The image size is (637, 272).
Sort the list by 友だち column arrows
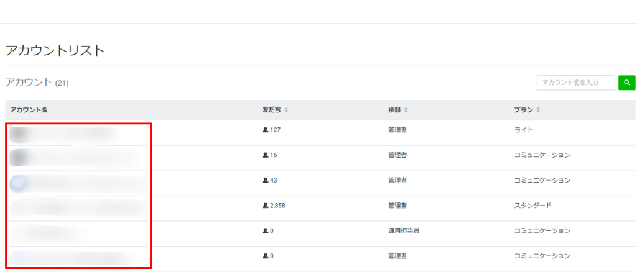pyautogui.click(x=286, y=111)
